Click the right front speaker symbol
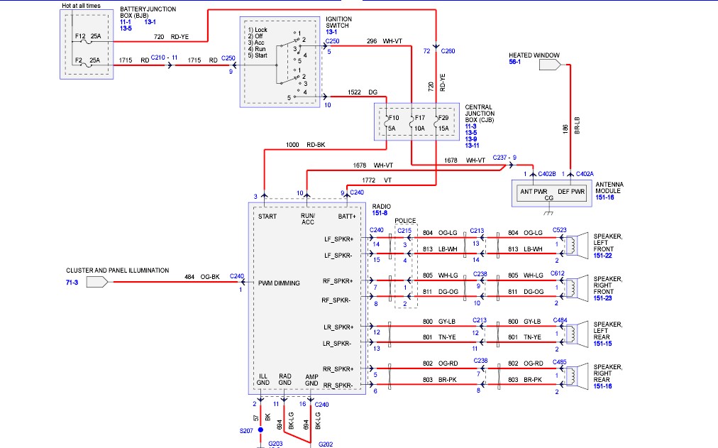Screen dimensions: 718x448 [576, 288]
